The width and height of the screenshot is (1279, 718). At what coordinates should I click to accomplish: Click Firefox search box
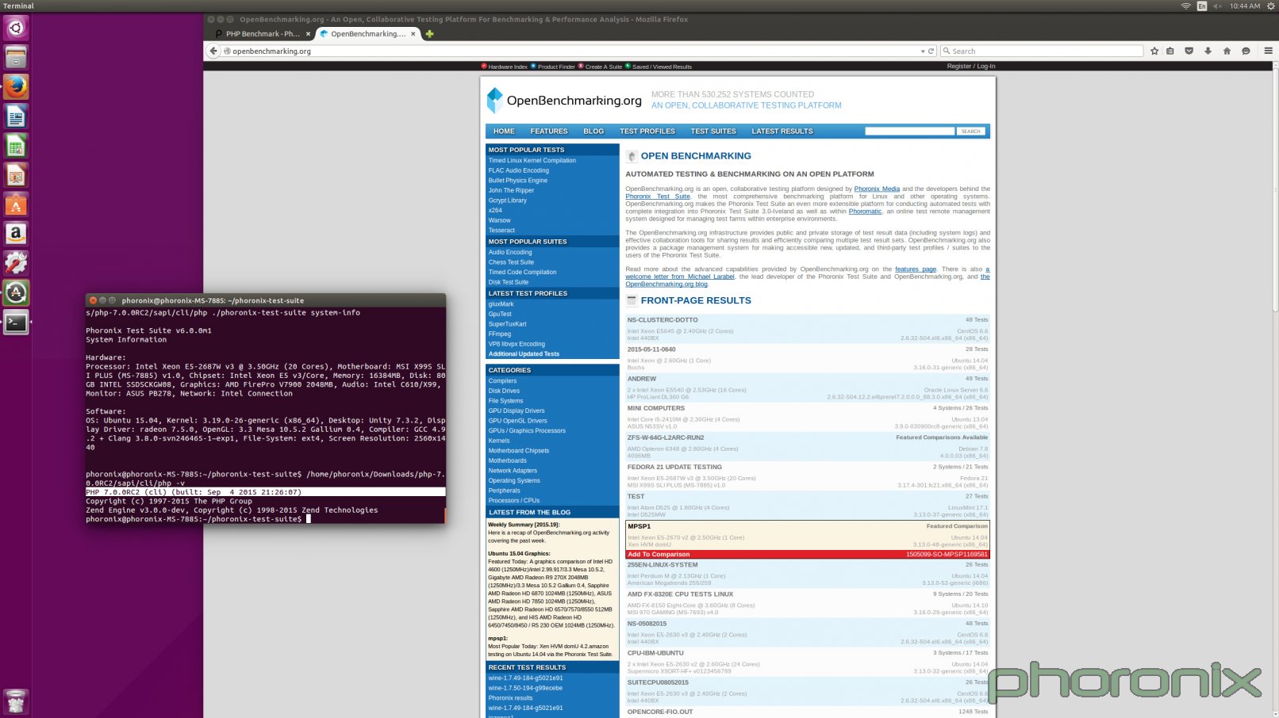click(x=1042, y=51)
